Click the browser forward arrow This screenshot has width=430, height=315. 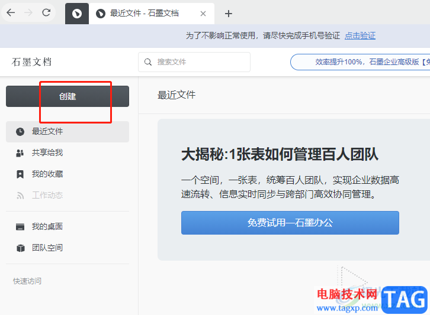[28, 12]
